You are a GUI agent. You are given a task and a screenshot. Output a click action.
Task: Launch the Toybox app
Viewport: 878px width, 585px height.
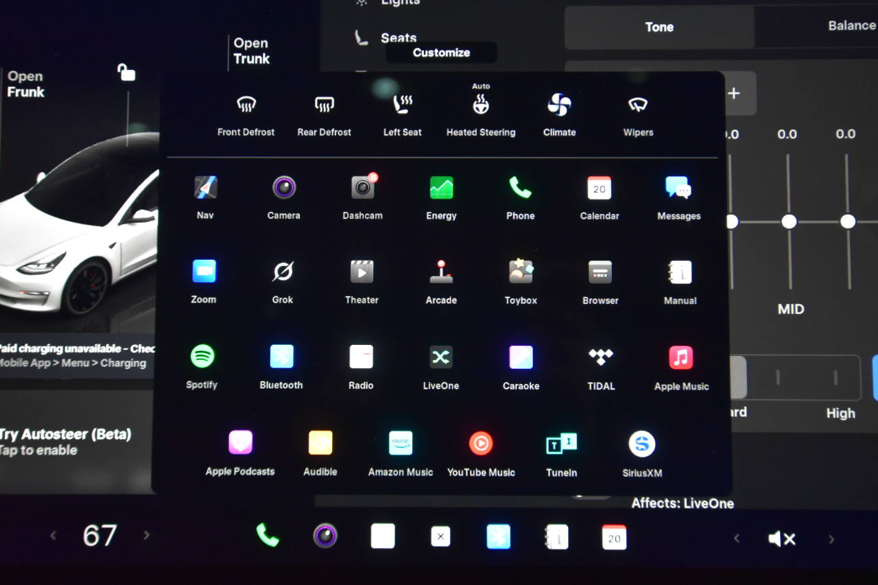(521, 272)
